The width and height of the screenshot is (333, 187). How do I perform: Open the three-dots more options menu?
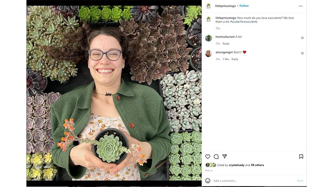click(300, 6)
